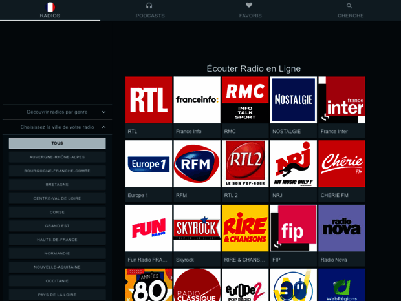Filter by Centre-Val de Loire
The height and width of the screenshot is (301, 401).
click(57, 198)
